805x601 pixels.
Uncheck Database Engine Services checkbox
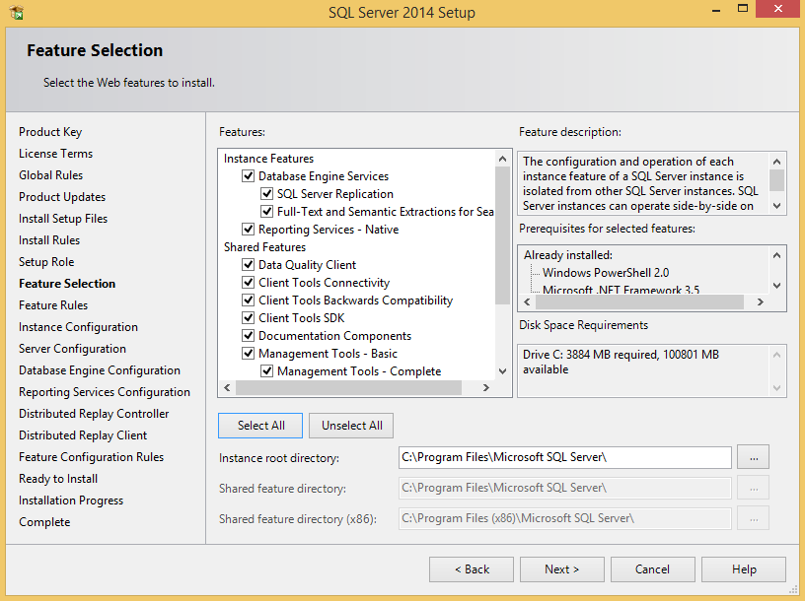coord(248,176)
